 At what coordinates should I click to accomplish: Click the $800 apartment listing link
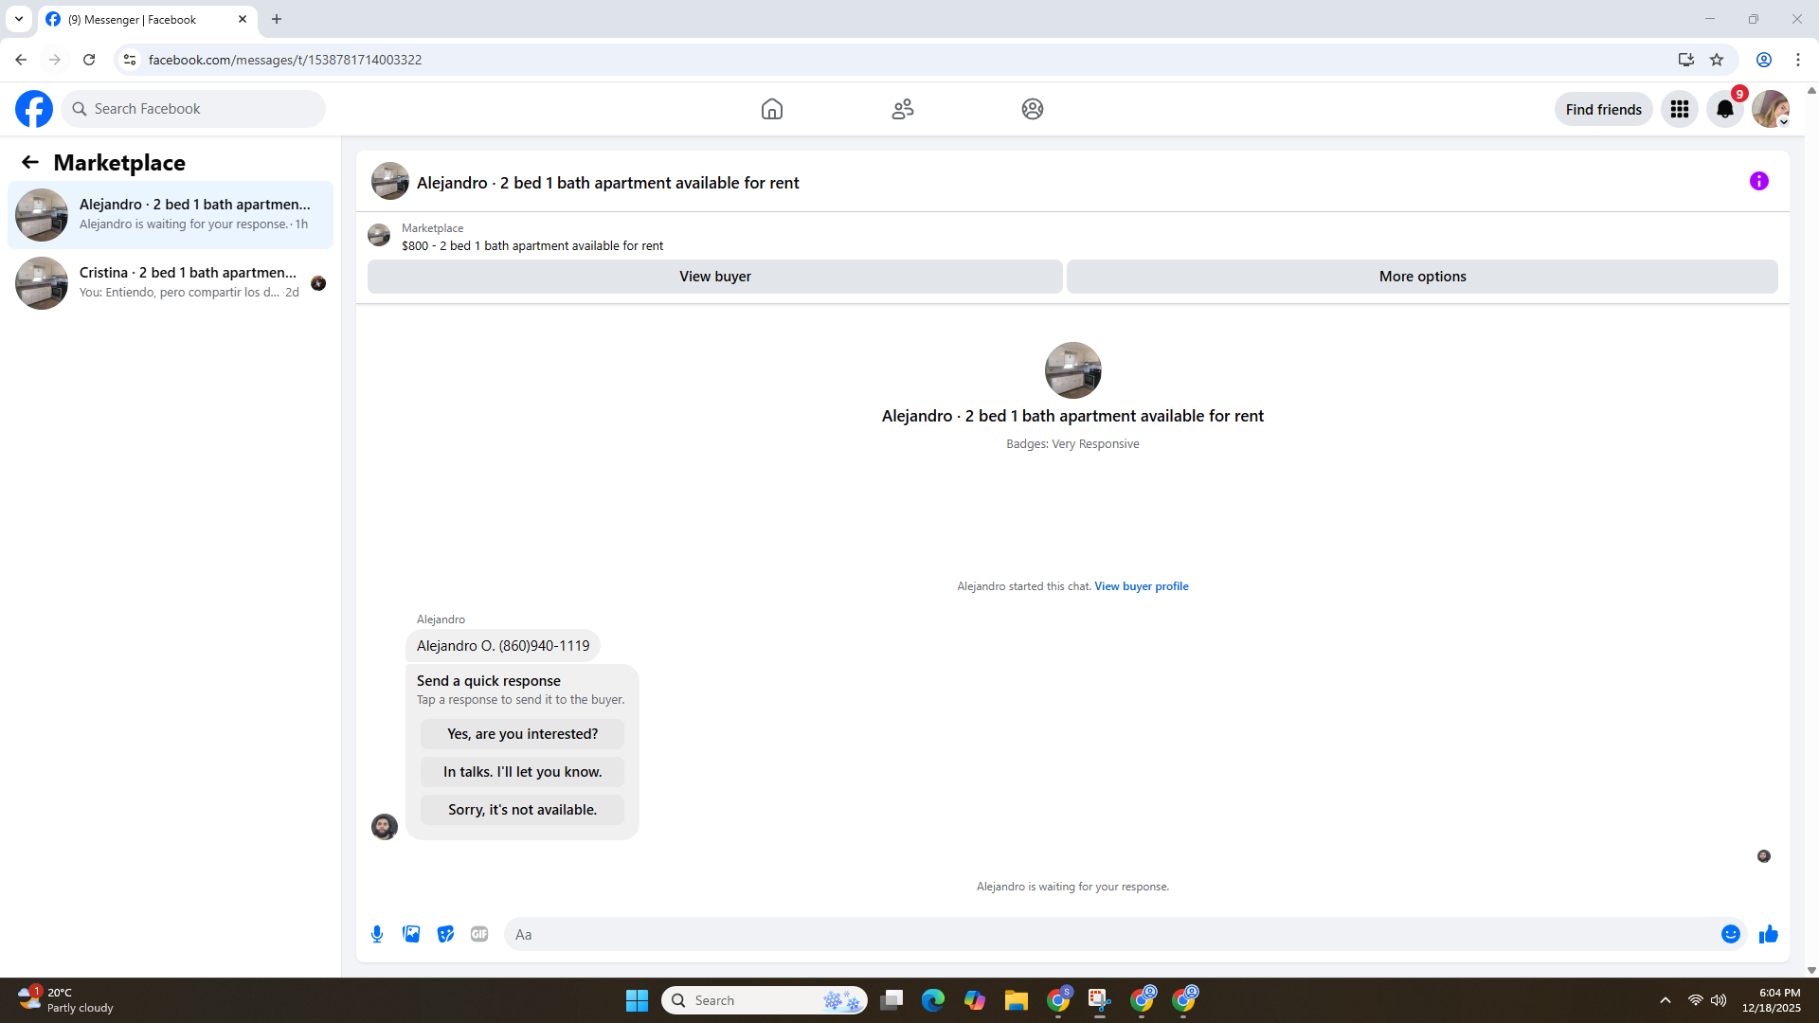[532, 245]
